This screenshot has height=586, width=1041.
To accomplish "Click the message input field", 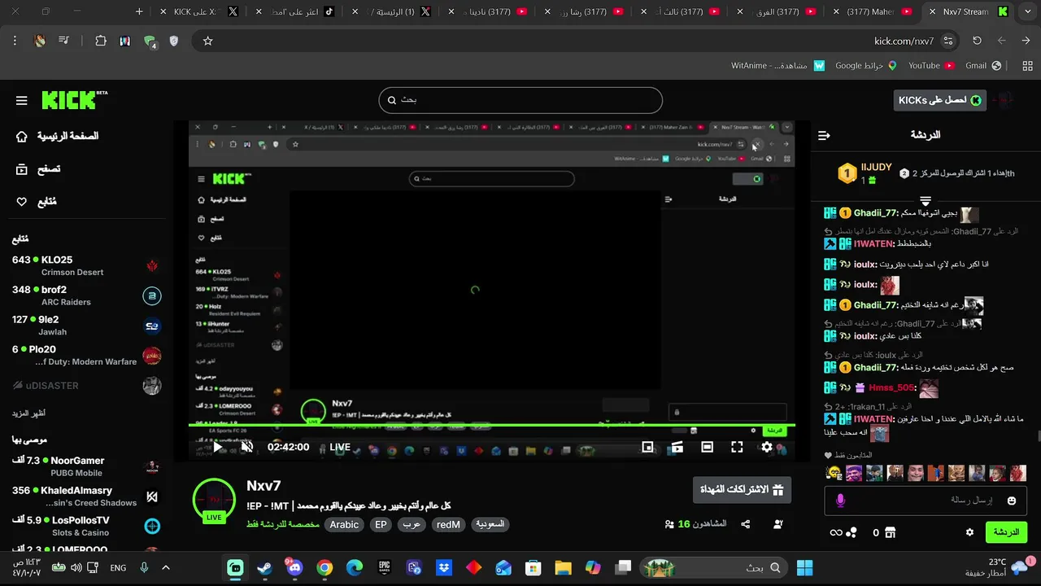I will (x=925, y=501).
